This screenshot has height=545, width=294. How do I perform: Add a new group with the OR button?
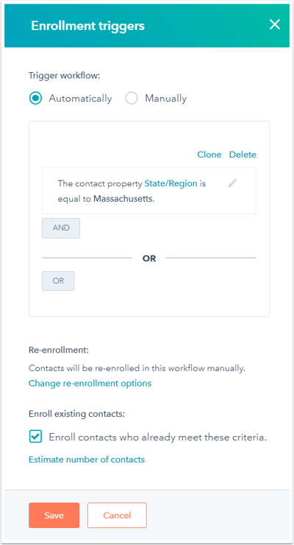click(58, 281)
